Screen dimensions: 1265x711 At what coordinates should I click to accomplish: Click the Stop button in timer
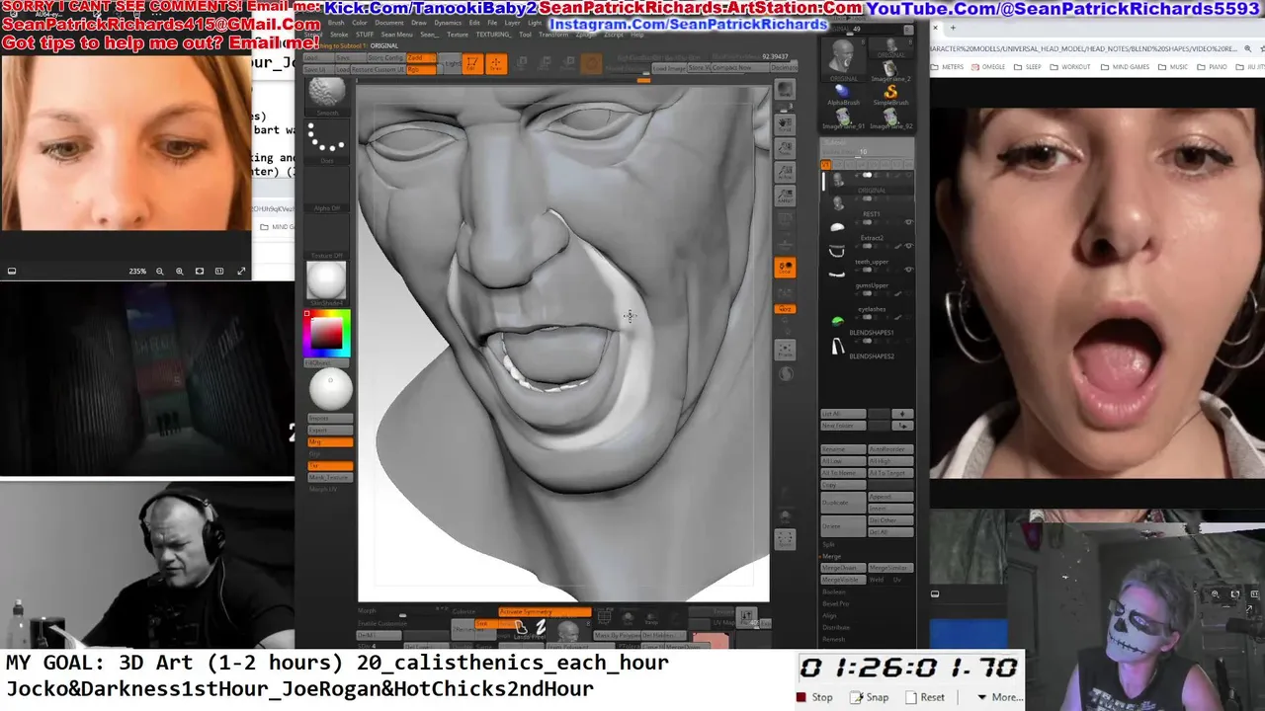click(x=815, y=697)
